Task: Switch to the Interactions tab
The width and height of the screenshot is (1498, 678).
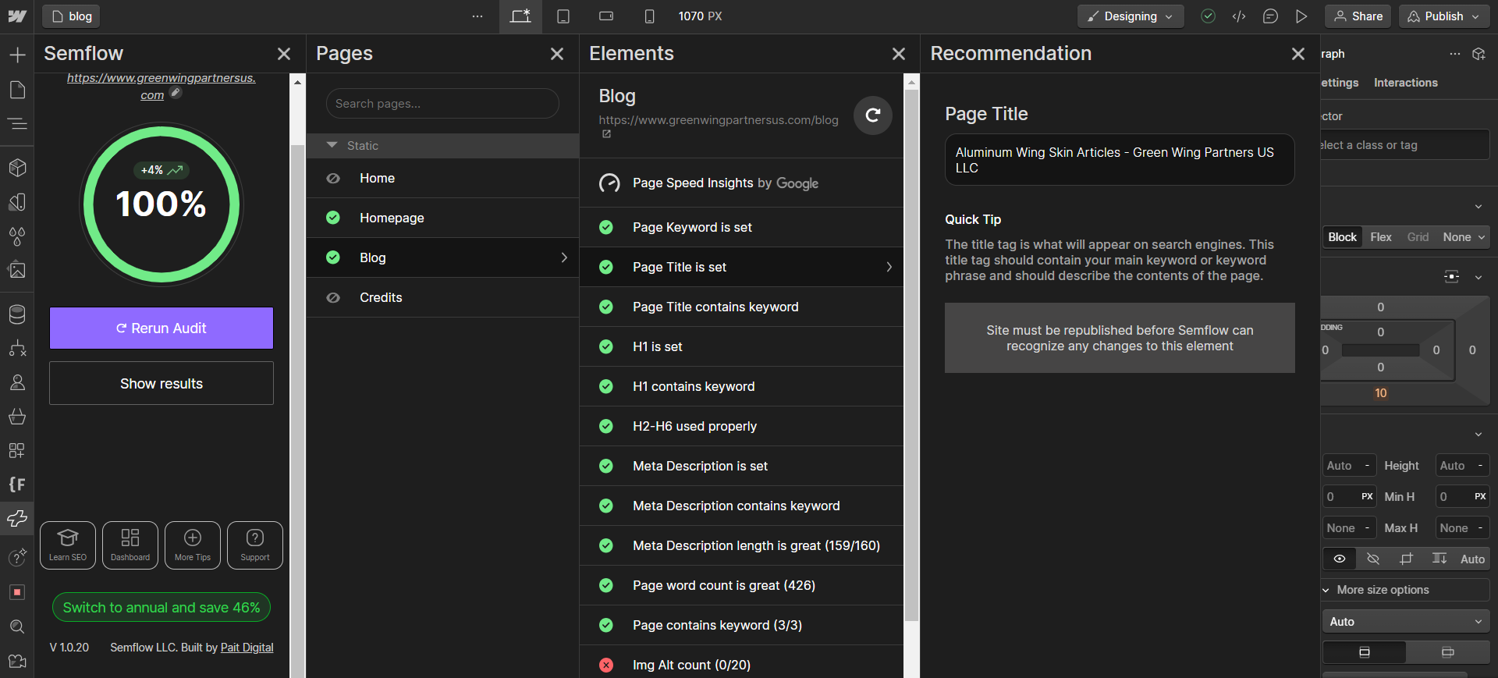Action: point(1405,83)
